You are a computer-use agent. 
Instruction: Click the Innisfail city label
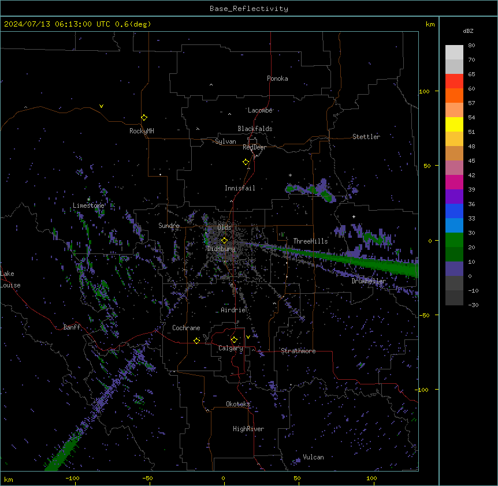(x=240, y=188)
